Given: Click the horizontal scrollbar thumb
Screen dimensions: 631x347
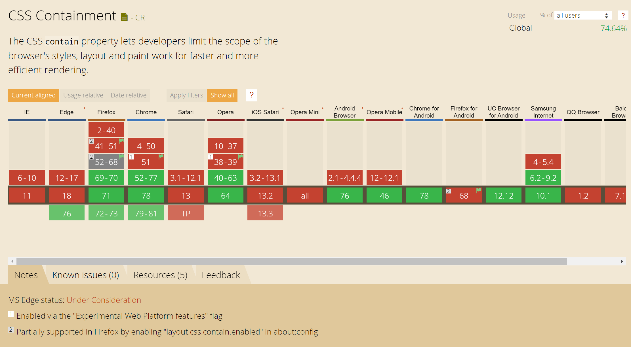Looking at the screenshot, I should [292, 261].
